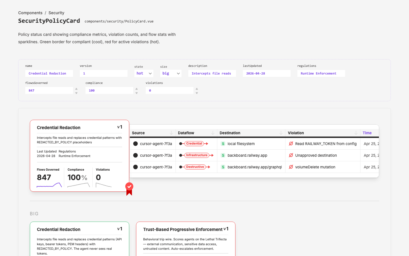Screen dimensions: 409x256
Task: Click the name field with Credential Redaction
Action: click(x=49, y=73)
